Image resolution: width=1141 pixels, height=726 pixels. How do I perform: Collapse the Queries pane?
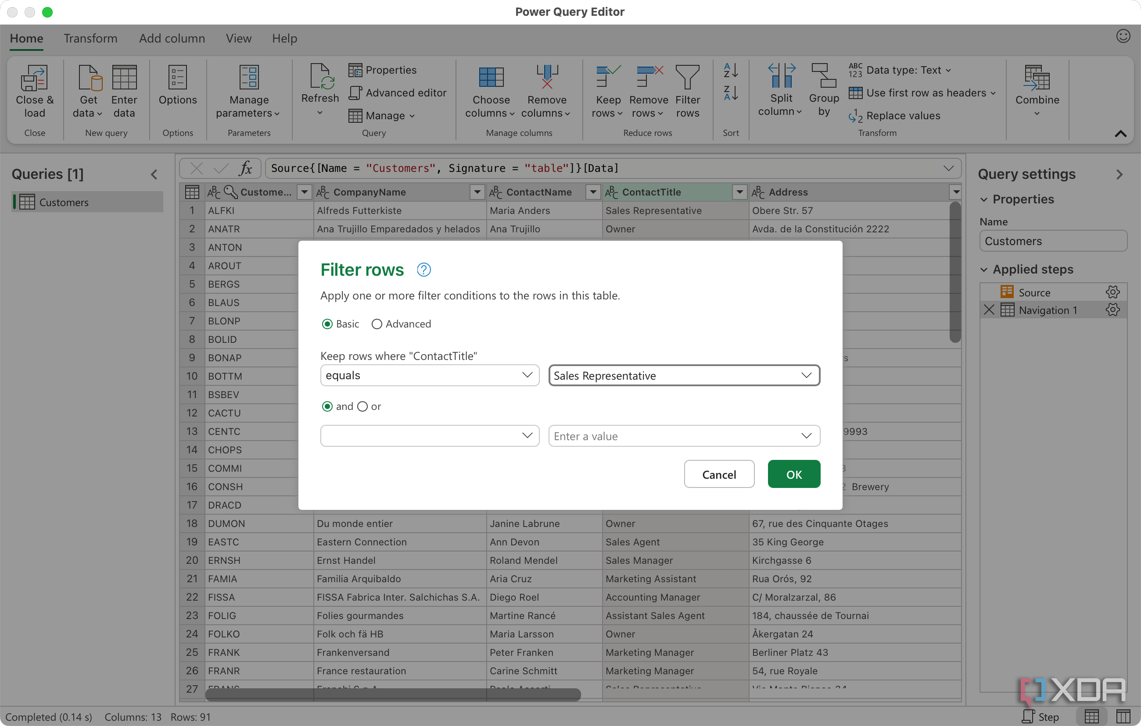154,174
